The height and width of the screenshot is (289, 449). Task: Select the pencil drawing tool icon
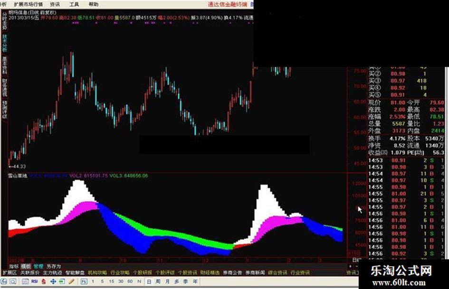72,281
